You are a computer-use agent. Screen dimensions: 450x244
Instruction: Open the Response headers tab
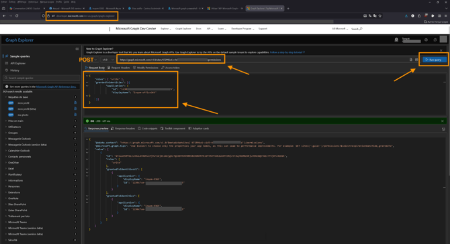tap(123, 128)
